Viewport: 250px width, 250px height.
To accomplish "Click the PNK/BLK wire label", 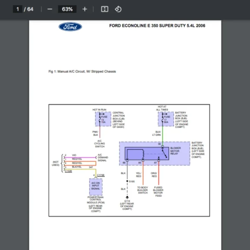I will point(95,133).
